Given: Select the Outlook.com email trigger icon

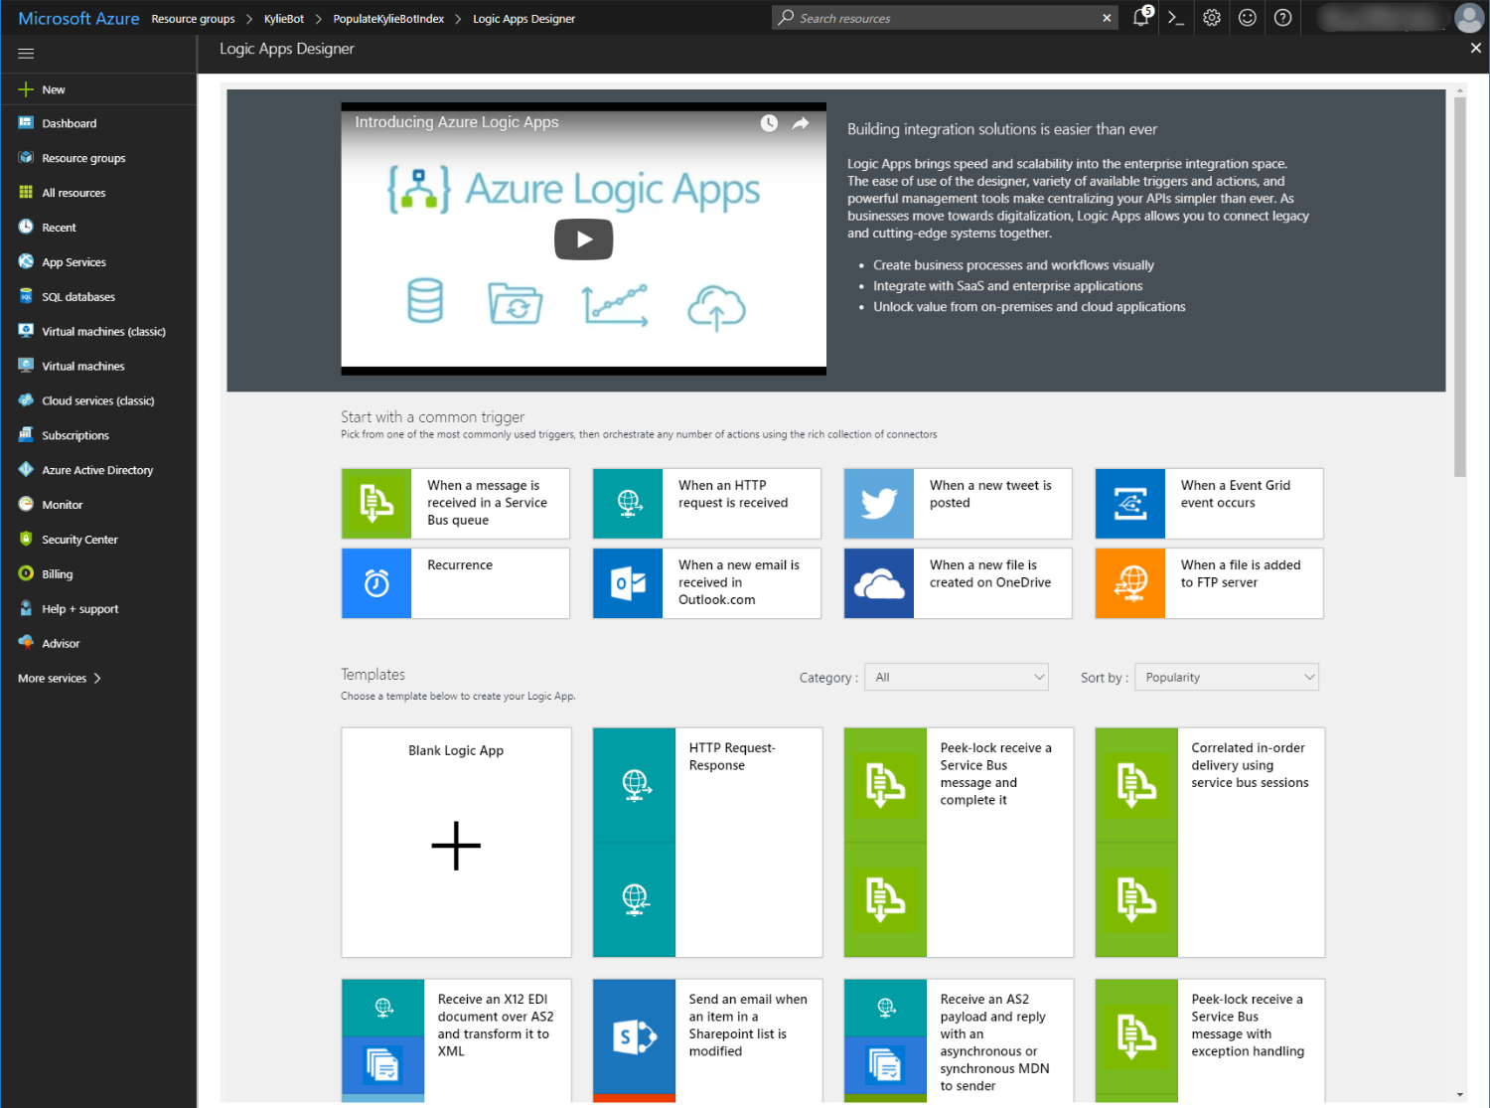Looking at the screenshot, I should point(628,583).
